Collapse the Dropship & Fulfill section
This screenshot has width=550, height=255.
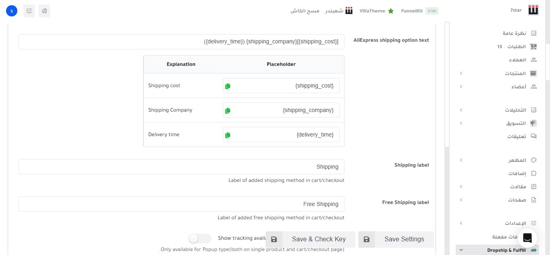[x=461, y=250]
